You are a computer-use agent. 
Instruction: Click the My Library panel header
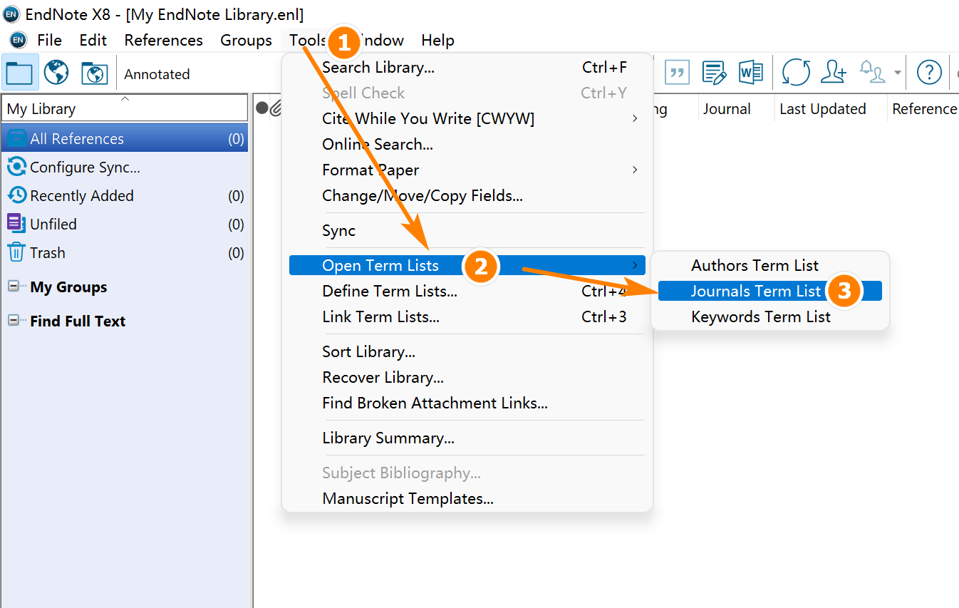(x=125, y=108)
